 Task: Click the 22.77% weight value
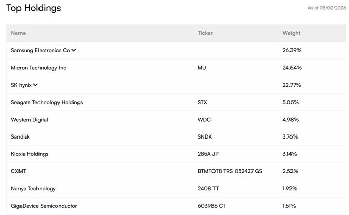(292, 85)
